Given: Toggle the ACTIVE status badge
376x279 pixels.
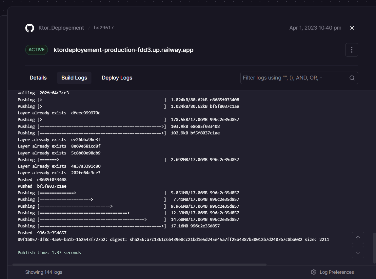Looking at the screenshot, I should pyautogui.click(x=36, y=50).
